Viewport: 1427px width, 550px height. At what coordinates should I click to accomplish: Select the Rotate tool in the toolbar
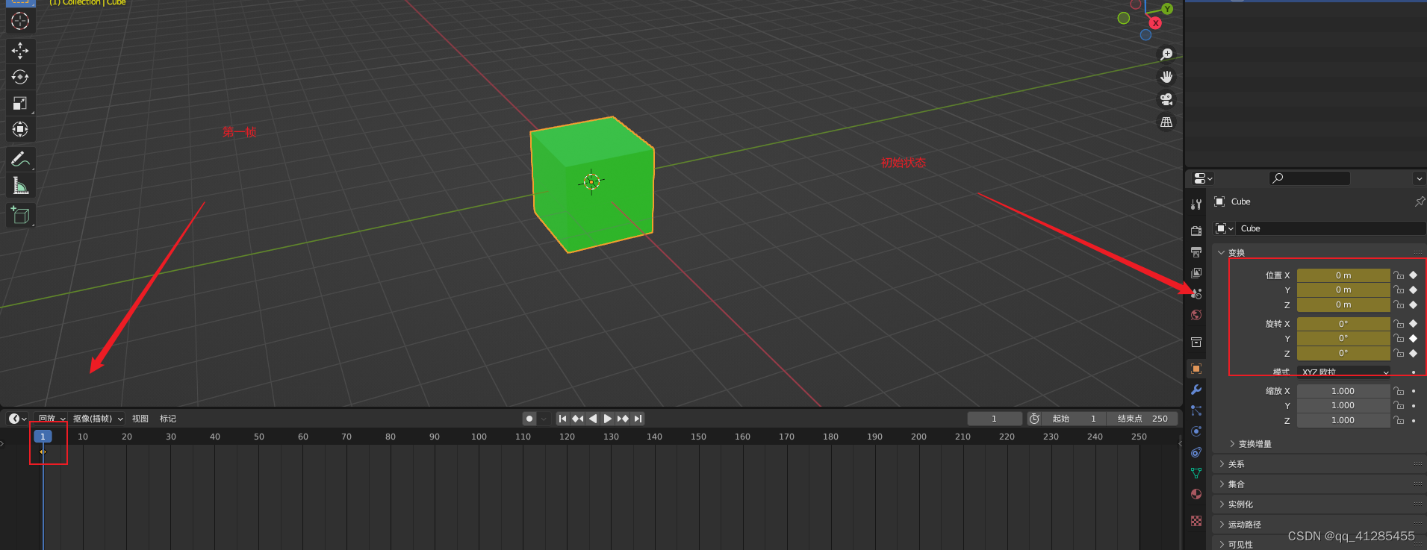pyautogui.click(x=20, y=77)
